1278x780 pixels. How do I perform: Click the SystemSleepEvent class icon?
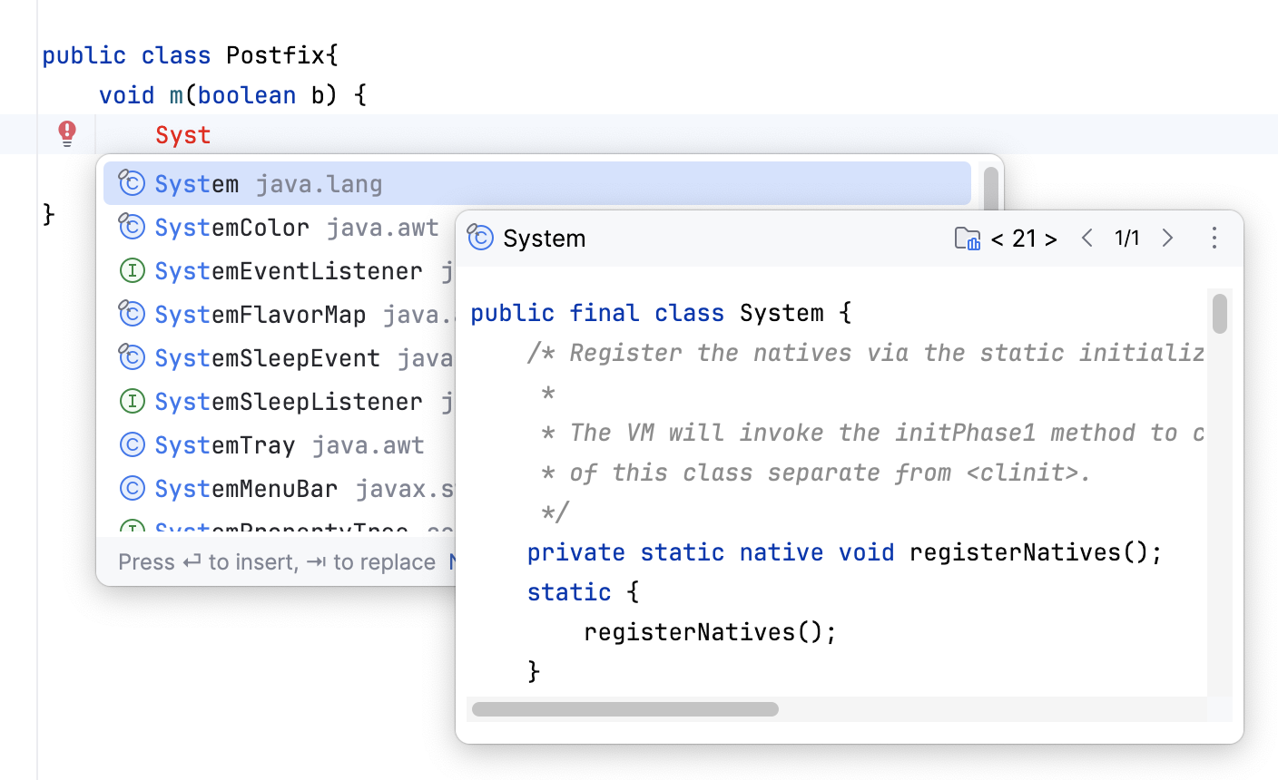point(132,357)
